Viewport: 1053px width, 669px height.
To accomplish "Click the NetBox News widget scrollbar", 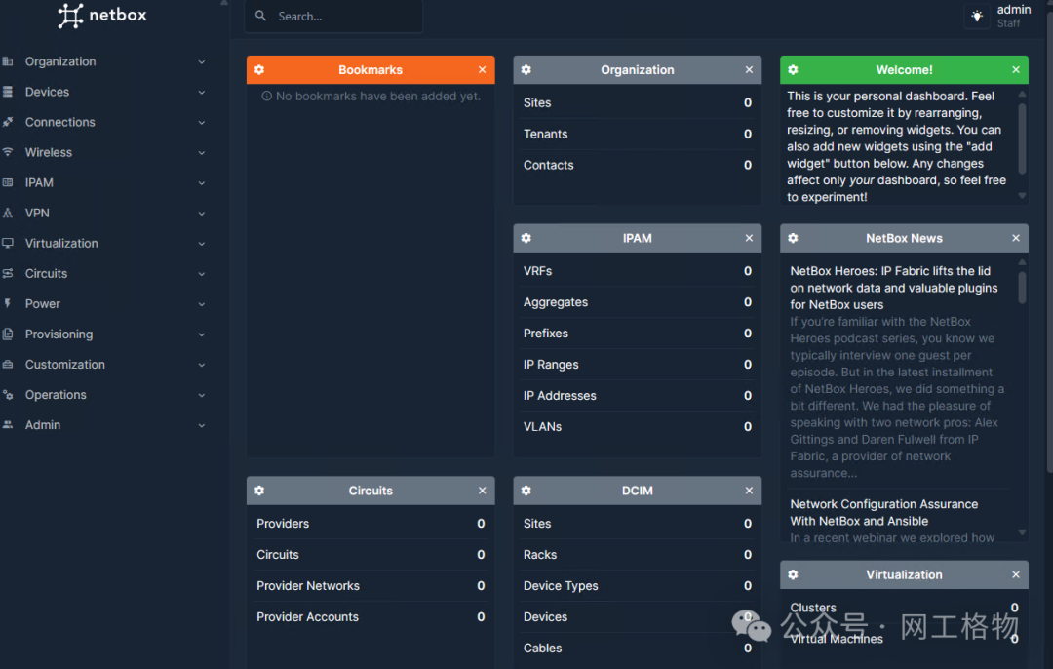I will pos(1022,288).
